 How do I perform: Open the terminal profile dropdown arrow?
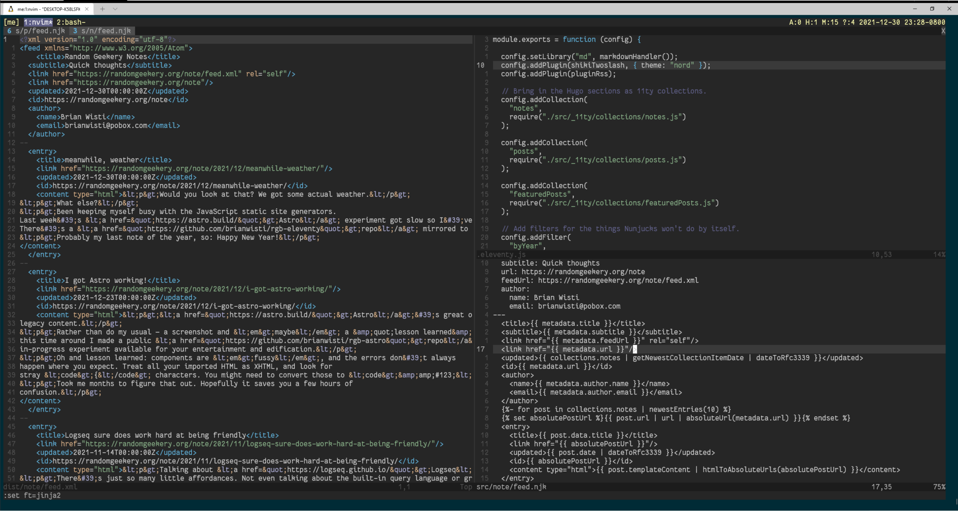pos(115,9)
